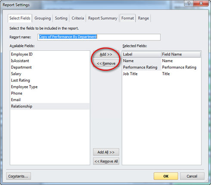Click the Add All >> button
211x185 pixels.
tap(106, 152)
